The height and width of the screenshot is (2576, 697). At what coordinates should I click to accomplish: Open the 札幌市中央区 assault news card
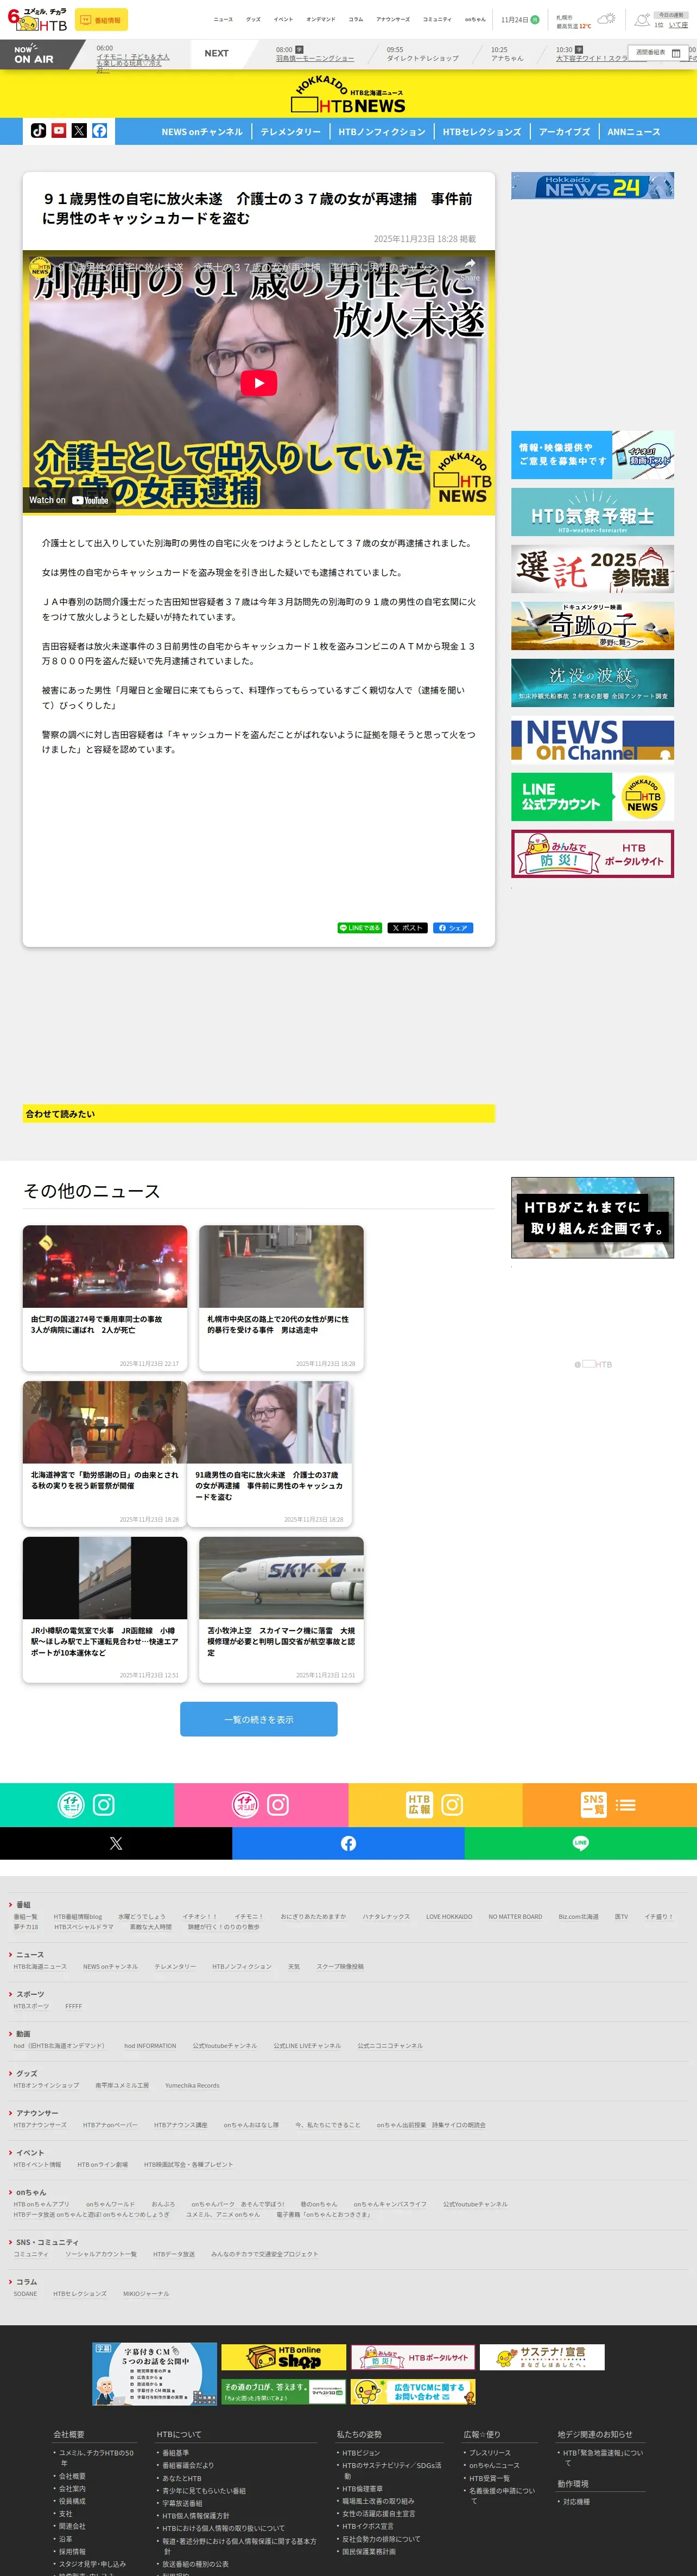click(281, 1298)
